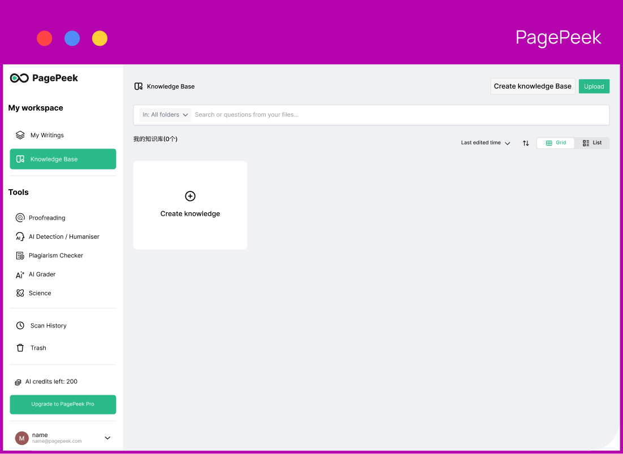Click the blue dot in the title bar

pyautogui.click(x=72, y=38)
